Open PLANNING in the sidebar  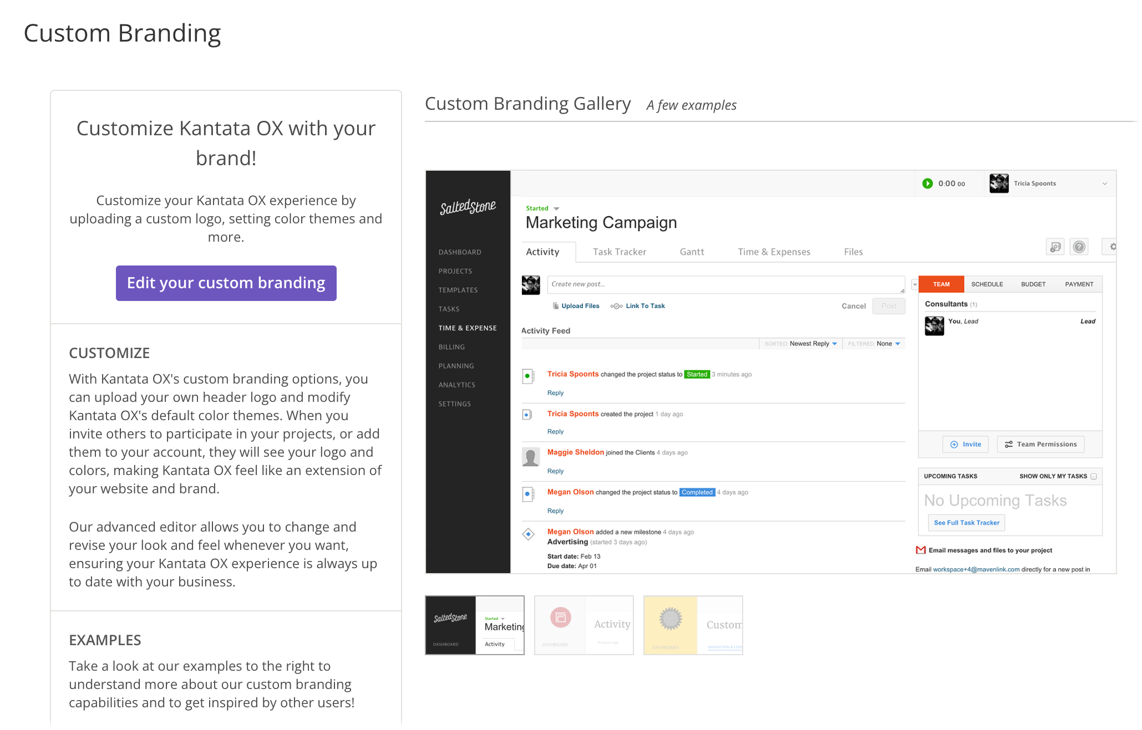point(456,366)
